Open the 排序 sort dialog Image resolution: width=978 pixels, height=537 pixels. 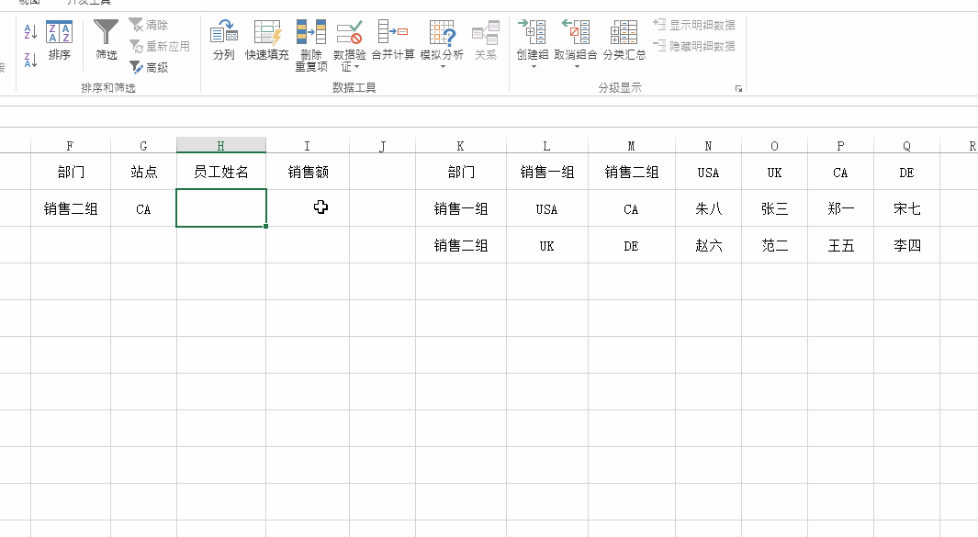pos(60,40)
